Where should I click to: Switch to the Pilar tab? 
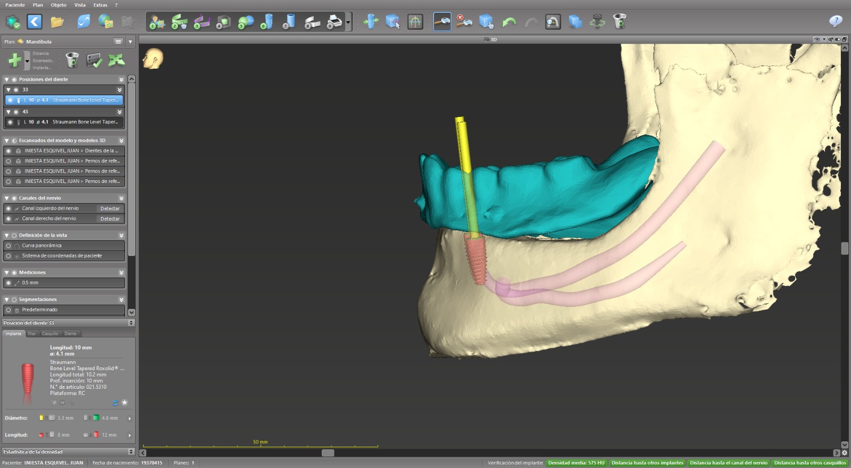click(32, 333)
